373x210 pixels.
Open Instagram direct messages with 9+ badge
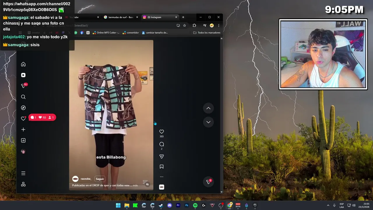[x=24, y=86]
